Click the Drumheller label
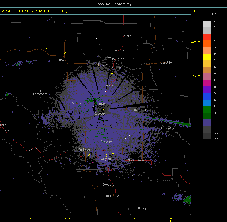Screen dimensions: 227x222 click(x=168, y=128)
